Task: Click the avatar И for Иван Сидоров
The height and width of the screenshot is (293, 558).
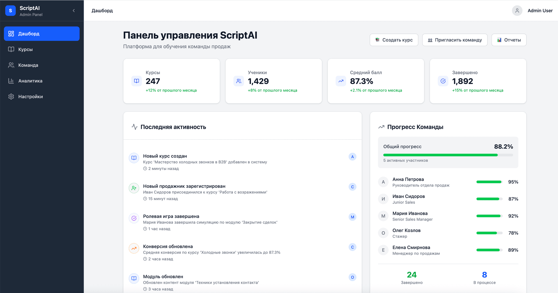Action: (x=383, y=199)
